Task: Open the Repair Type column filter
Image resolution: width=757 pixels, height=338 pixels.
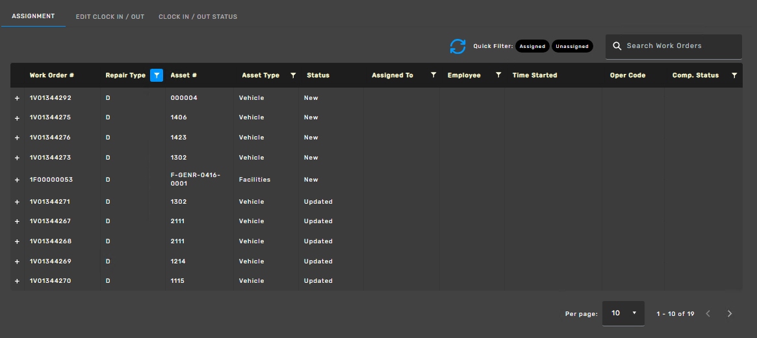Action: tap(156, 75)
